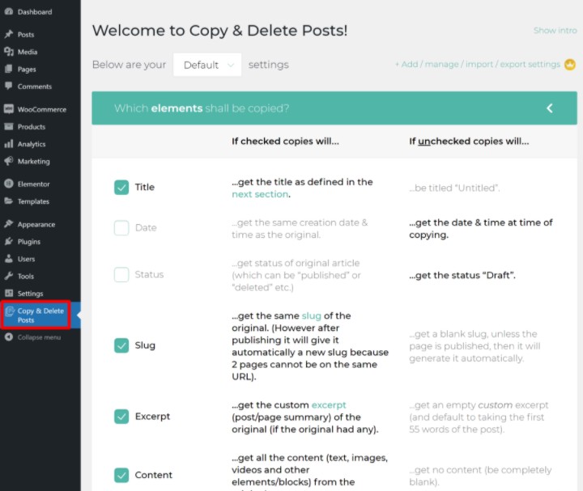Uncheck the Title checkbox
This screenshot has height=491, width=583.
(x=121, y=188)
